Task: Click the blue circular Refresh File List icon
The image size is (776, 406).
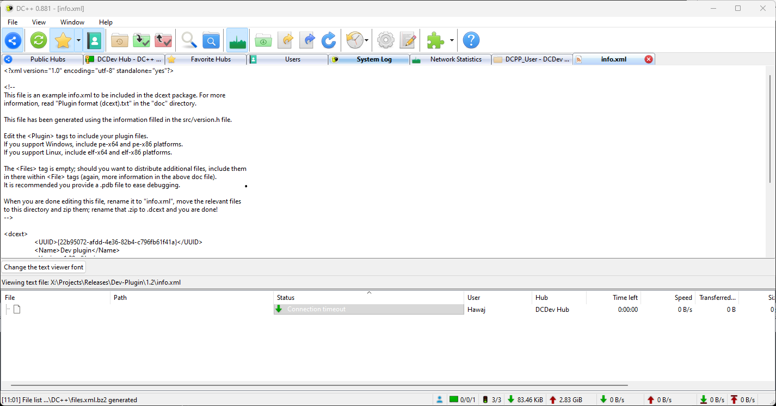Action: pos(329,40)
